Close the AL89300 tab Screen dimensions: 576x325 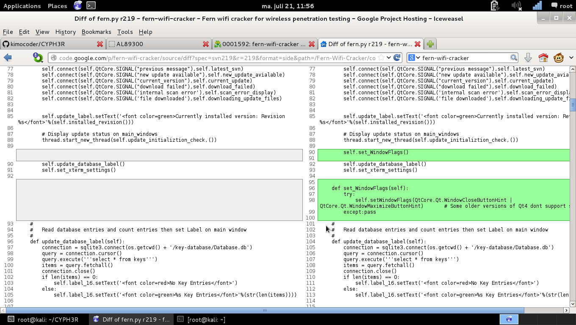tap(206, 44)
